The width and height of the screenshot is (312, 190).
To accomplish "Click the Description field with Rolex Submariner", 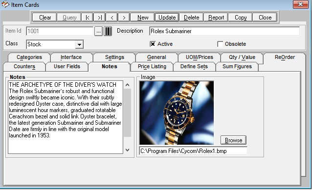I will pyautogui.click(x=224, y=31).
